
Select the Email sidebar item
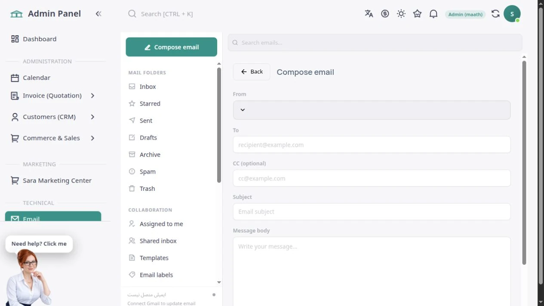(53, 216)
